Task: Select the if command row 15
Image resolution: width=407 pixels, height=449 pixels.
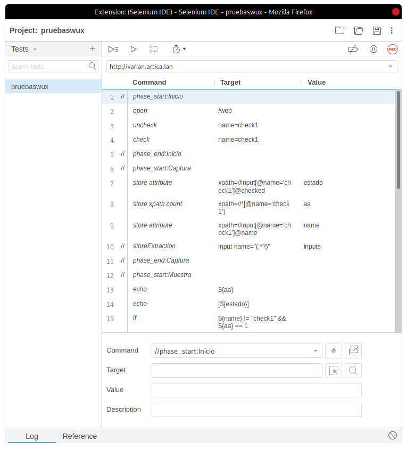Action: (x=248, y=322)
